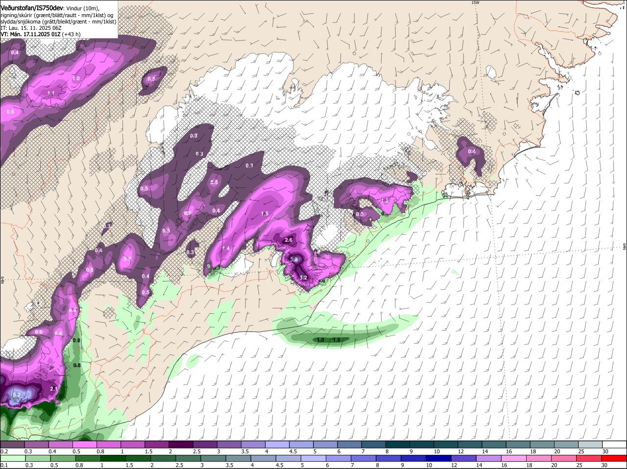Pick the upper-row legend swatch between 4 and 4.5
This screenshot has height=469, width=627.
point(277,445)
